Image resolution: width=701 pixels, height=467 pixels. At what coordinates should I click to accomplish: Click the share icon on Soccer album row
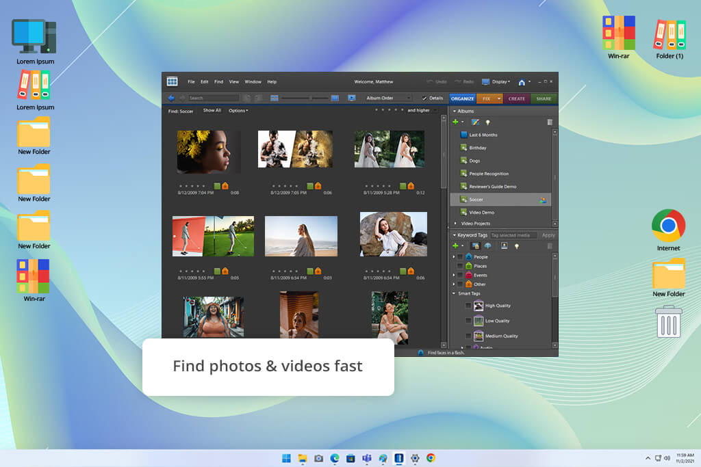[543, 200]
